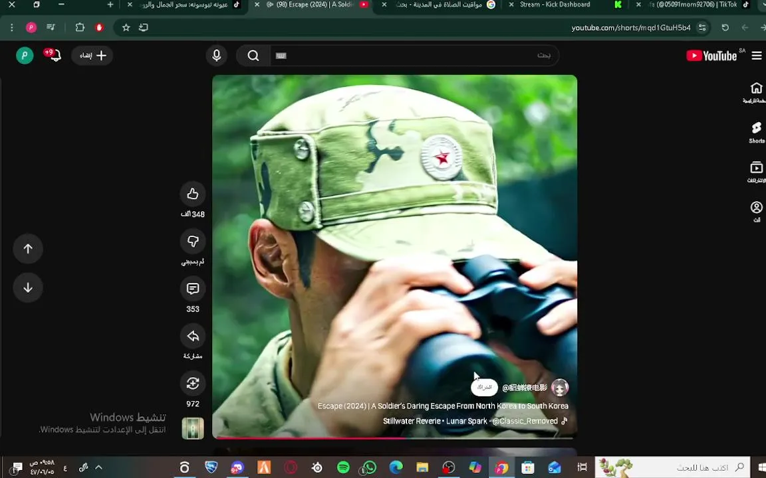Open the green P account avatar on YouTube
Screen dimensions: 766x478
(x=25, y=56)
